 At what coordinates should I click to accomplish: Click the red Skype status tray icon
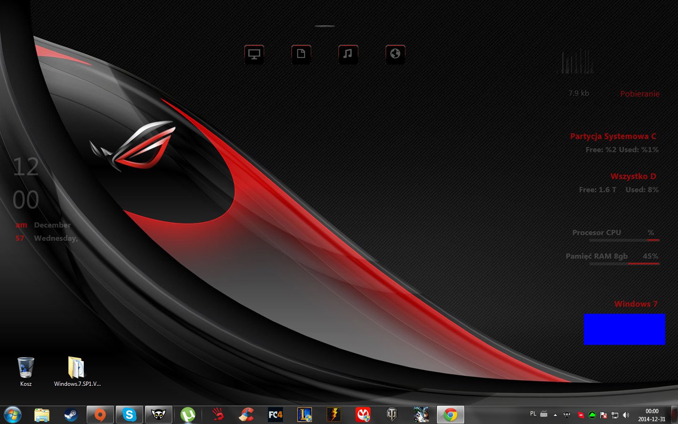(x=581, y=415)
